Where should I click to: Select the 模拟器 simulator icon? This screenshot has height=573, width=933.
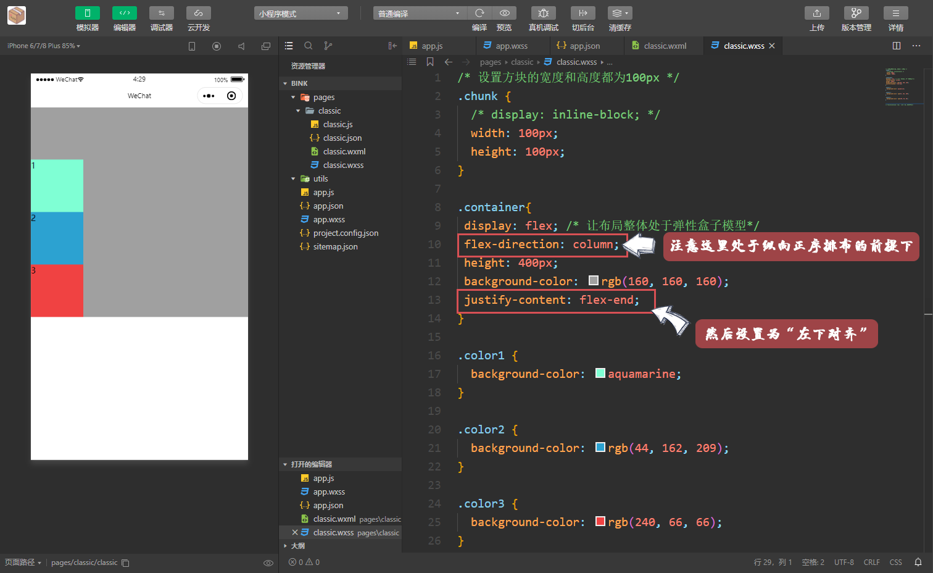pos(87,12)
